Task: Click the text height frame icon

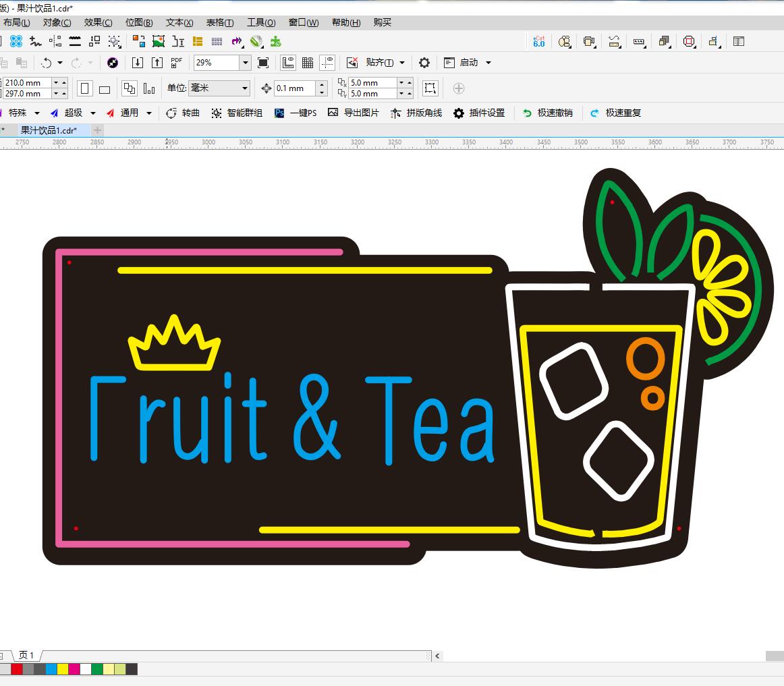Action: click(x=178, y=42)
